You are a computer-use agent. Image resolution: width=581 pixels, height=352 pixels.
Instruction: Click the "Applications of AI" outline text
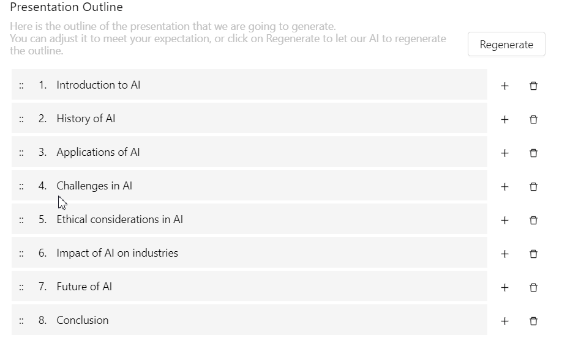[99, 152]
